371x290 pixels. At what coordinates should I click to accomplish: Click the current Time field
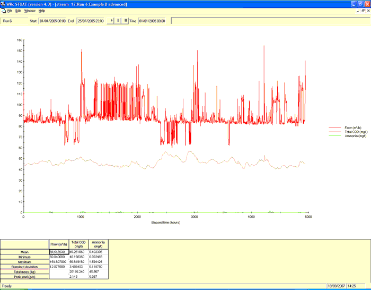coord(152,21)
